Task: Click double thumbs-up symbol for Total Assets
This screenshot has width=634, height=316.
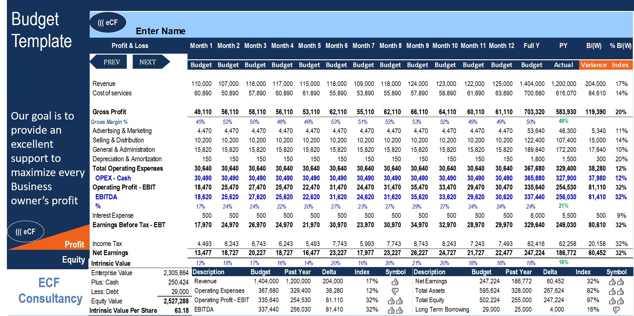Action: [616, 291]
